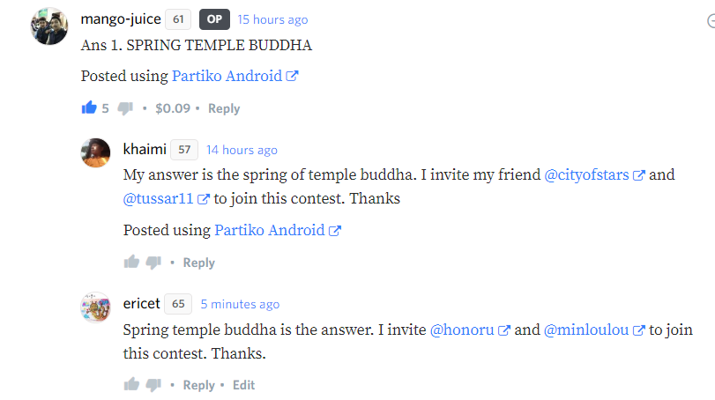Upvote khaimi's comment
Viewport: 715px width, 400px height.
pyautogui.click(x=132, y=263)
